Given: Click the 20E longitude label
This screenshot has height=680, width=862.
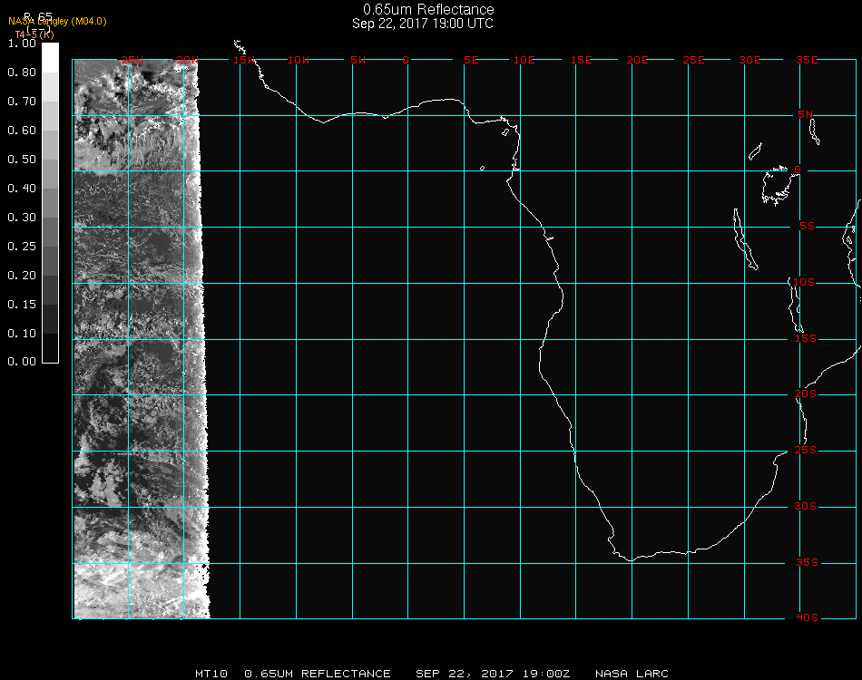Looking at the screenshot, I should (638, 60).
